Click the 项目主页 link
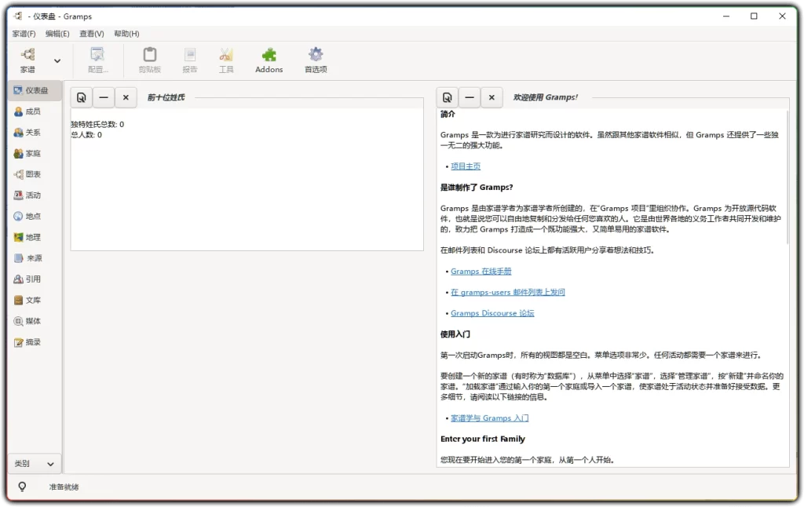804x507 pixels. tap(466, 166)
